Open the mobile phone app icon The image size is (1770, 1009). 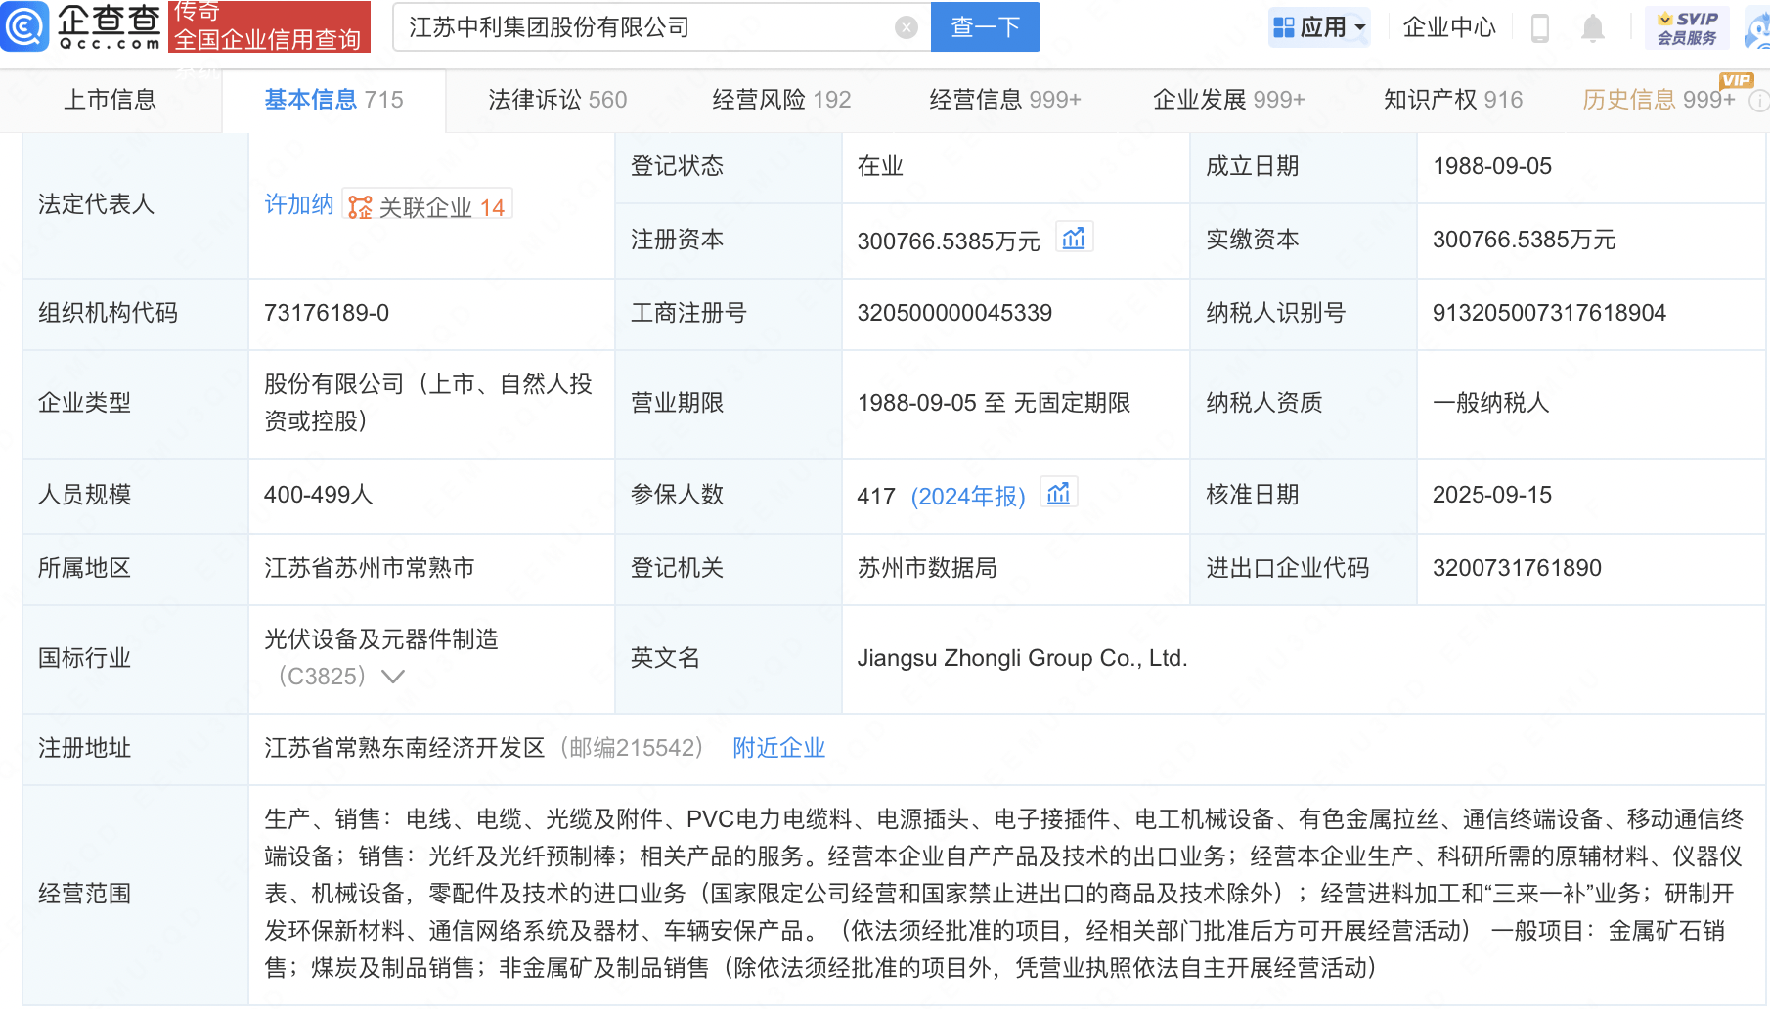[x=1540, y=27]
